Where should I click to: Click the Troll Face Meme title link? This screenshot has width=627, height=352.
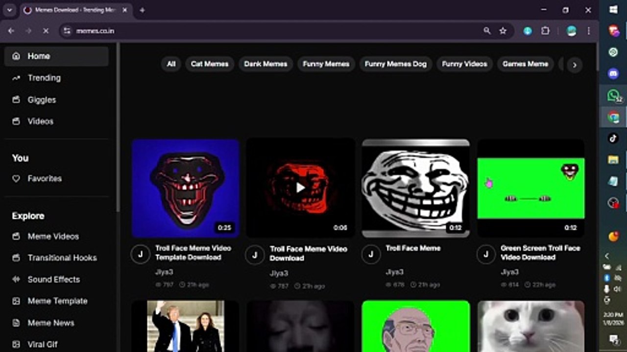(413, 248)
